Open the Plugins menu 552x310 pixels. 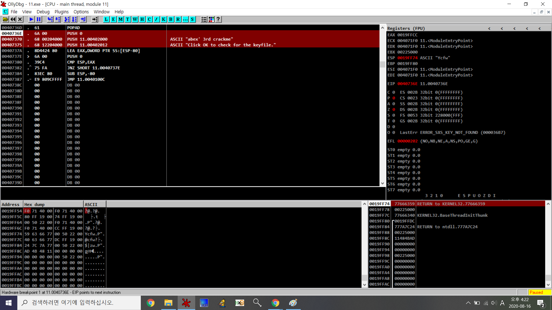(62, 12)
